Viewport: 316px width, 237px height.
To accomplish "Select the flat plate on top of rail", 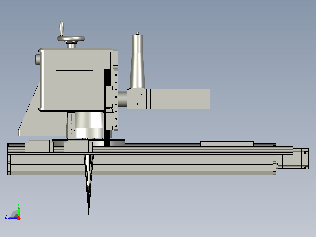I will (227, 144).
